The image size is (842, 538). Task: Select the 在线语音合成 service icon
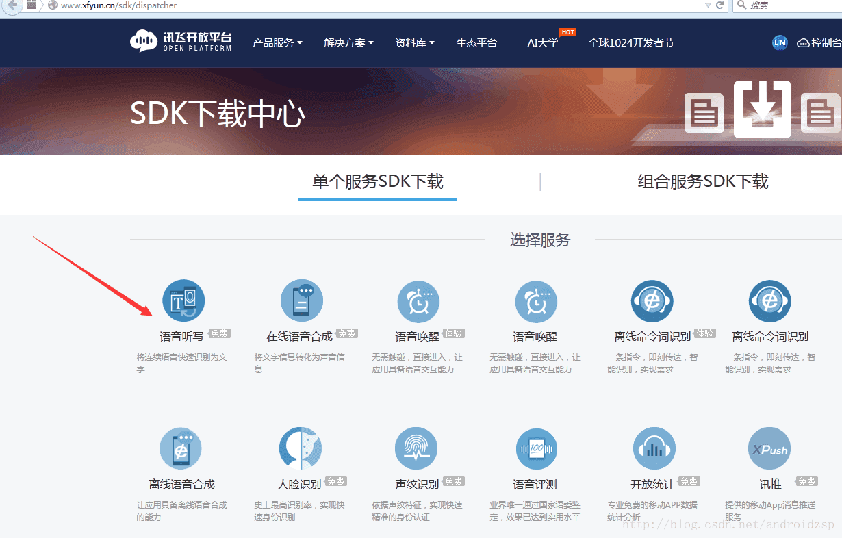pos(301,300)
